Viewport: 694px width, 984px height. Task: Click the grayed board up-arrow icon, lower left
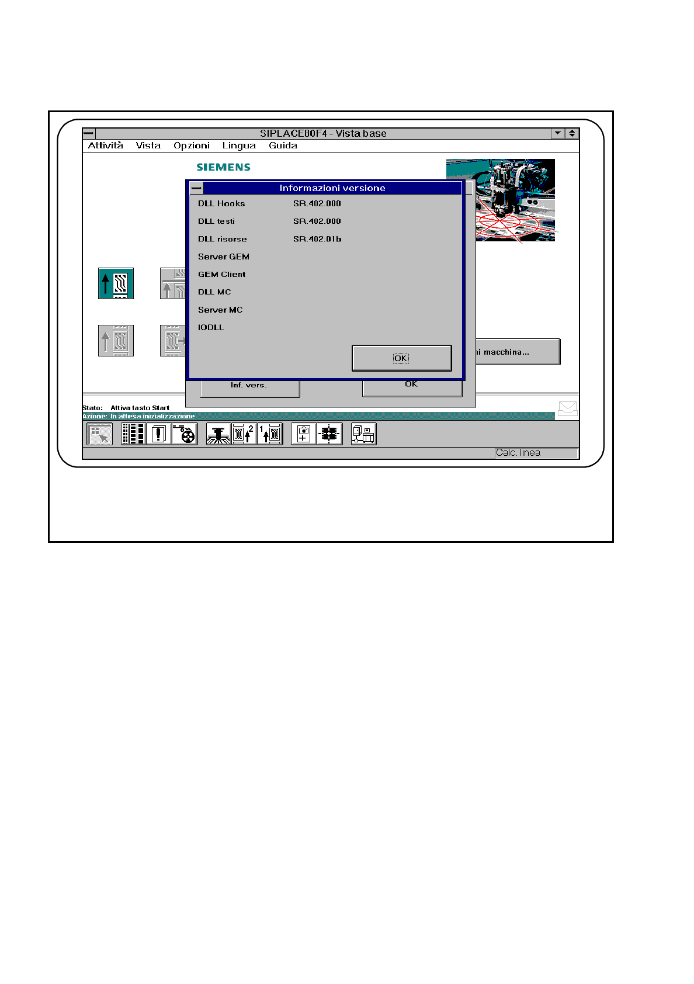(x=116, y=341)
